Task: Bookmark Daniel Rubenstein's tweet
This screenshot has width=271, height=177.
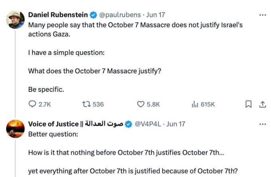Action: pos(248,104)
